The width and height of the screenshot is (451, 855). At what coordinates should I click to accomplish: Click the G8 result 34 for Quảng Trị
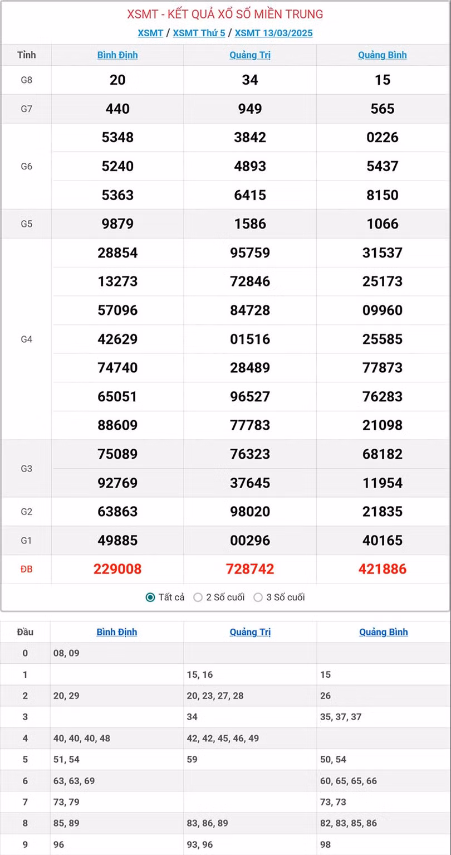pos(250,80)
